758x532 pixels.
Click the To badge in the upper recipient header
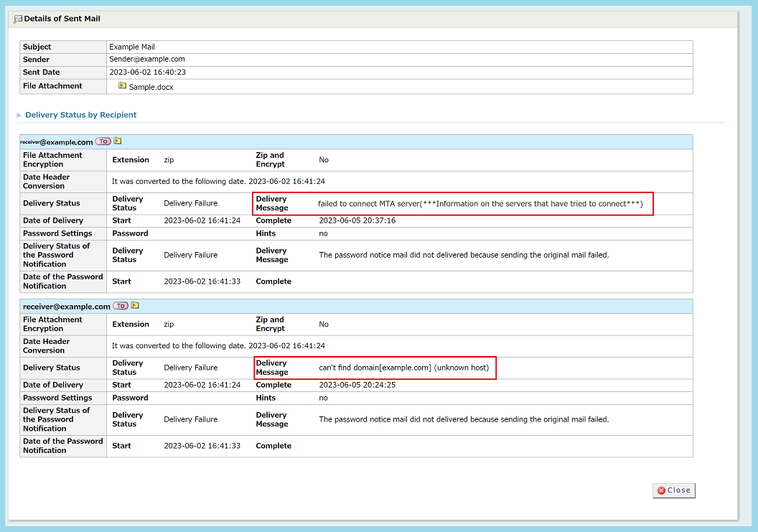[103, 141]
